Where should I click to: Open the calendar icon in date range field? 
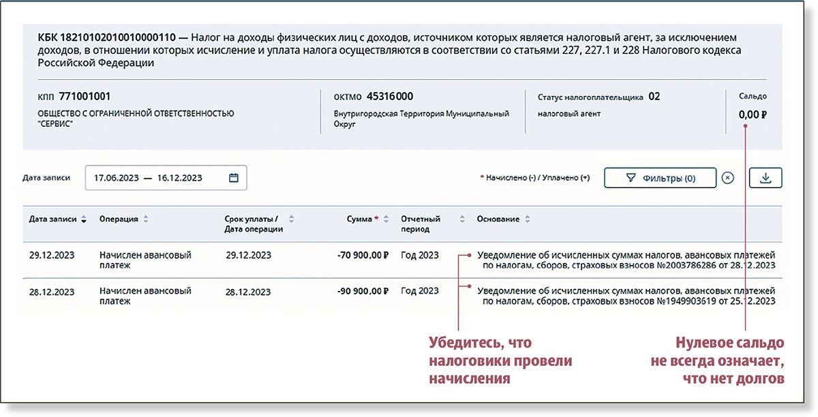click(234, 178)
